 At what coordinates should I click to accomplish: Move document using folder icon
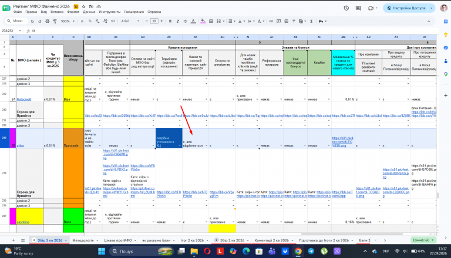click(91, 6)
